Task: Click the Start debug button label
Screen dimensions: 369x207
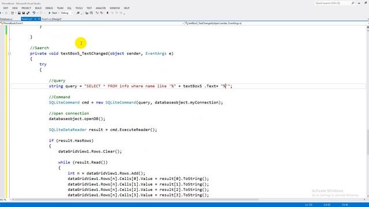Action: click(54, 13)
